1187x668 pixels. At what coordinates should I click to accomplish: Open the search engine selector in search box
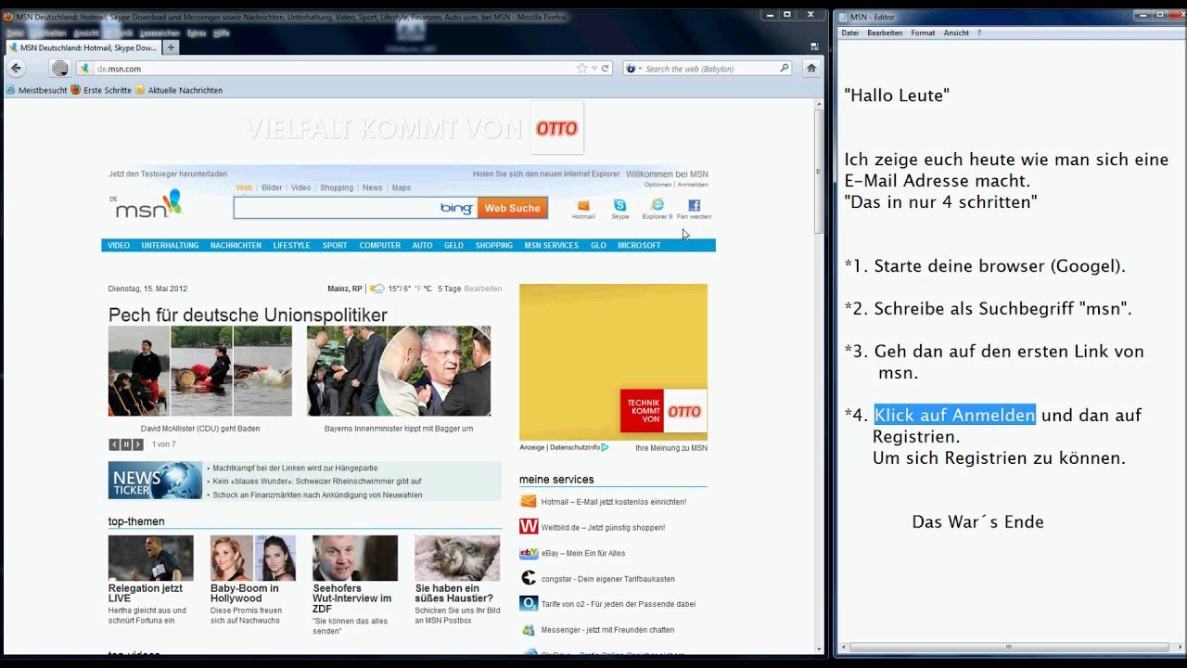(632, 69)
